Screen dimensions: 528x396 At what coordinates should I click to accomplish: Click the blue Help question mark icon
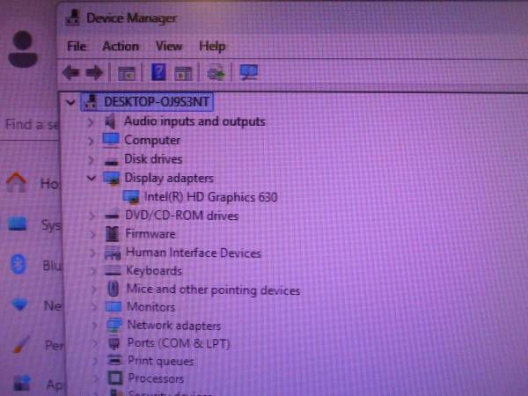(159, 73)
